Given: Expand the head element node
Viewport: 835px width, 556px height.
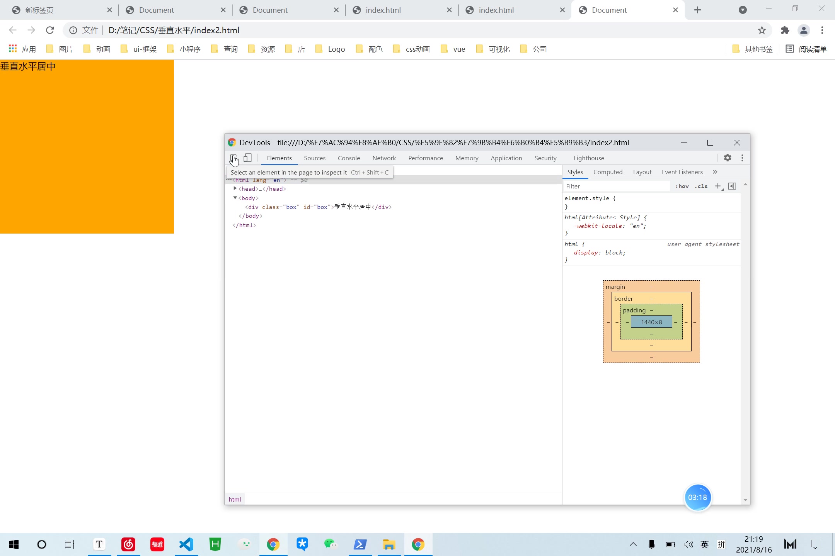Looking at the screenshot, I should click(x=235, y=188).
